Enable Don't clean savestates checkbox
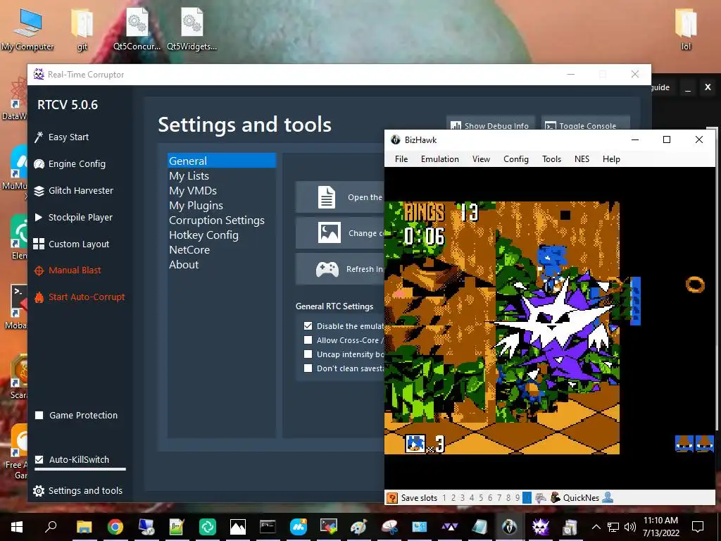This screenshot has height=541, width=721. click(308, 368)
